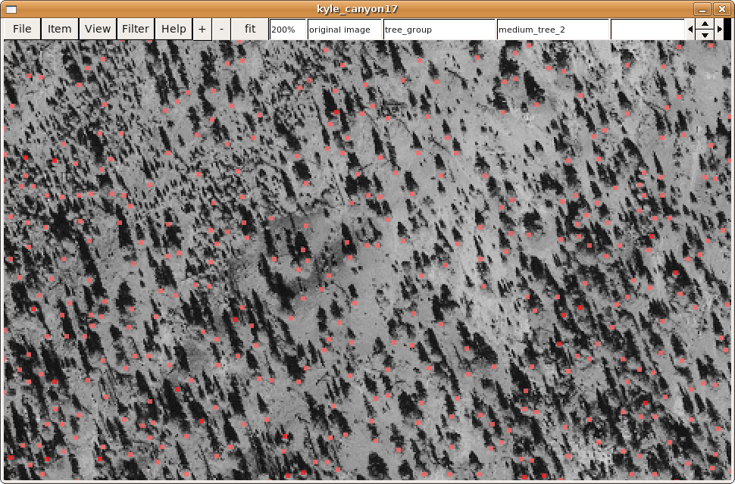
Task: Open the View menu
Action: click(98, 29)
